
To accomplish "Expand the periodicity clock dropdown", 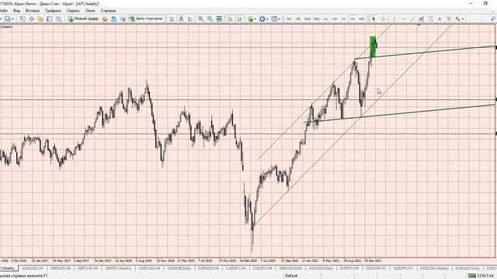I will tap(267, 19).
